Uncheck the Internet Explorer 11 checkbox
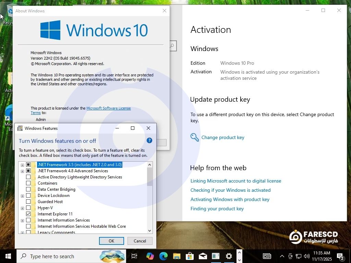Viewport: 351px width, 263px height. tap(28, 214)
